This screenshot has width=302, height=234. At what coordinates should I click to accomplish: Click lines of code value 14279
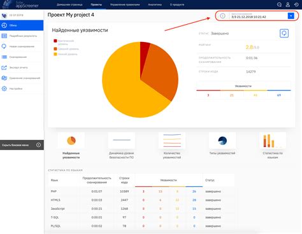tap(251, 72)
